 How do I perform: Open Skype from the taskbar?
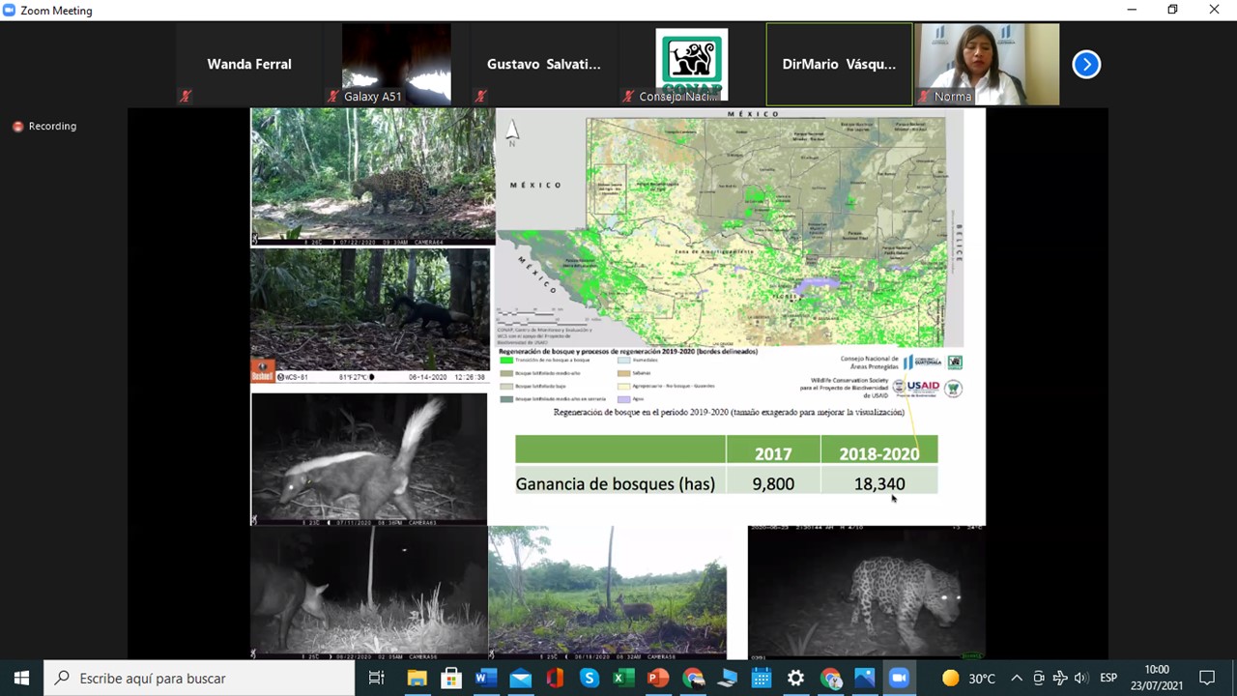(x=590, y=679)
